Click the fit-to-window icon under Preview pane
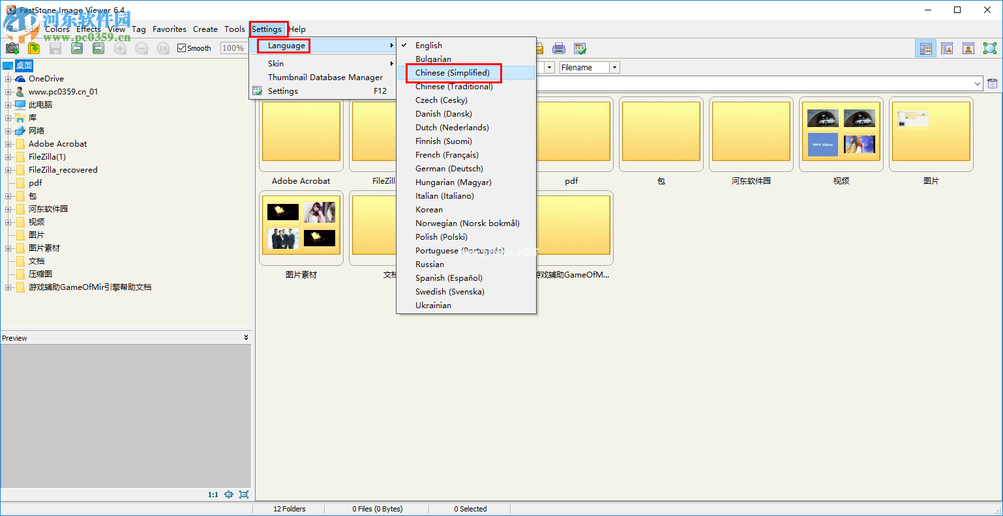The image size is (1003, 516). [x=229, y=494]
